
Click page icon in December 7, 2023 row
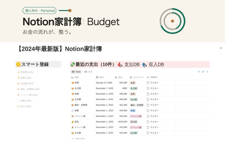(148, 88)
